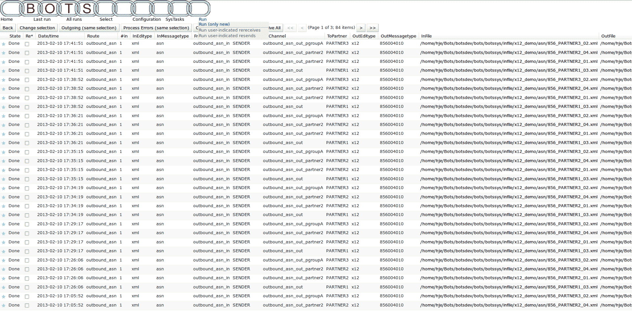Open the Select menu
The image size is (632, 319).
[x=106, y=19]
